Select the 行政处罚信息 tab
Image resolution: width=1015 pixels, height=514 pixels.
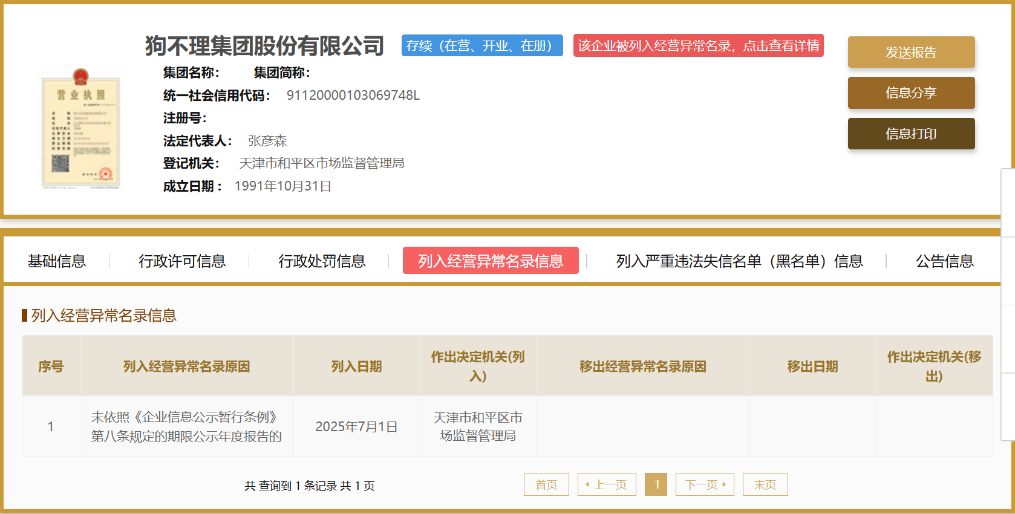click(322, 261)
